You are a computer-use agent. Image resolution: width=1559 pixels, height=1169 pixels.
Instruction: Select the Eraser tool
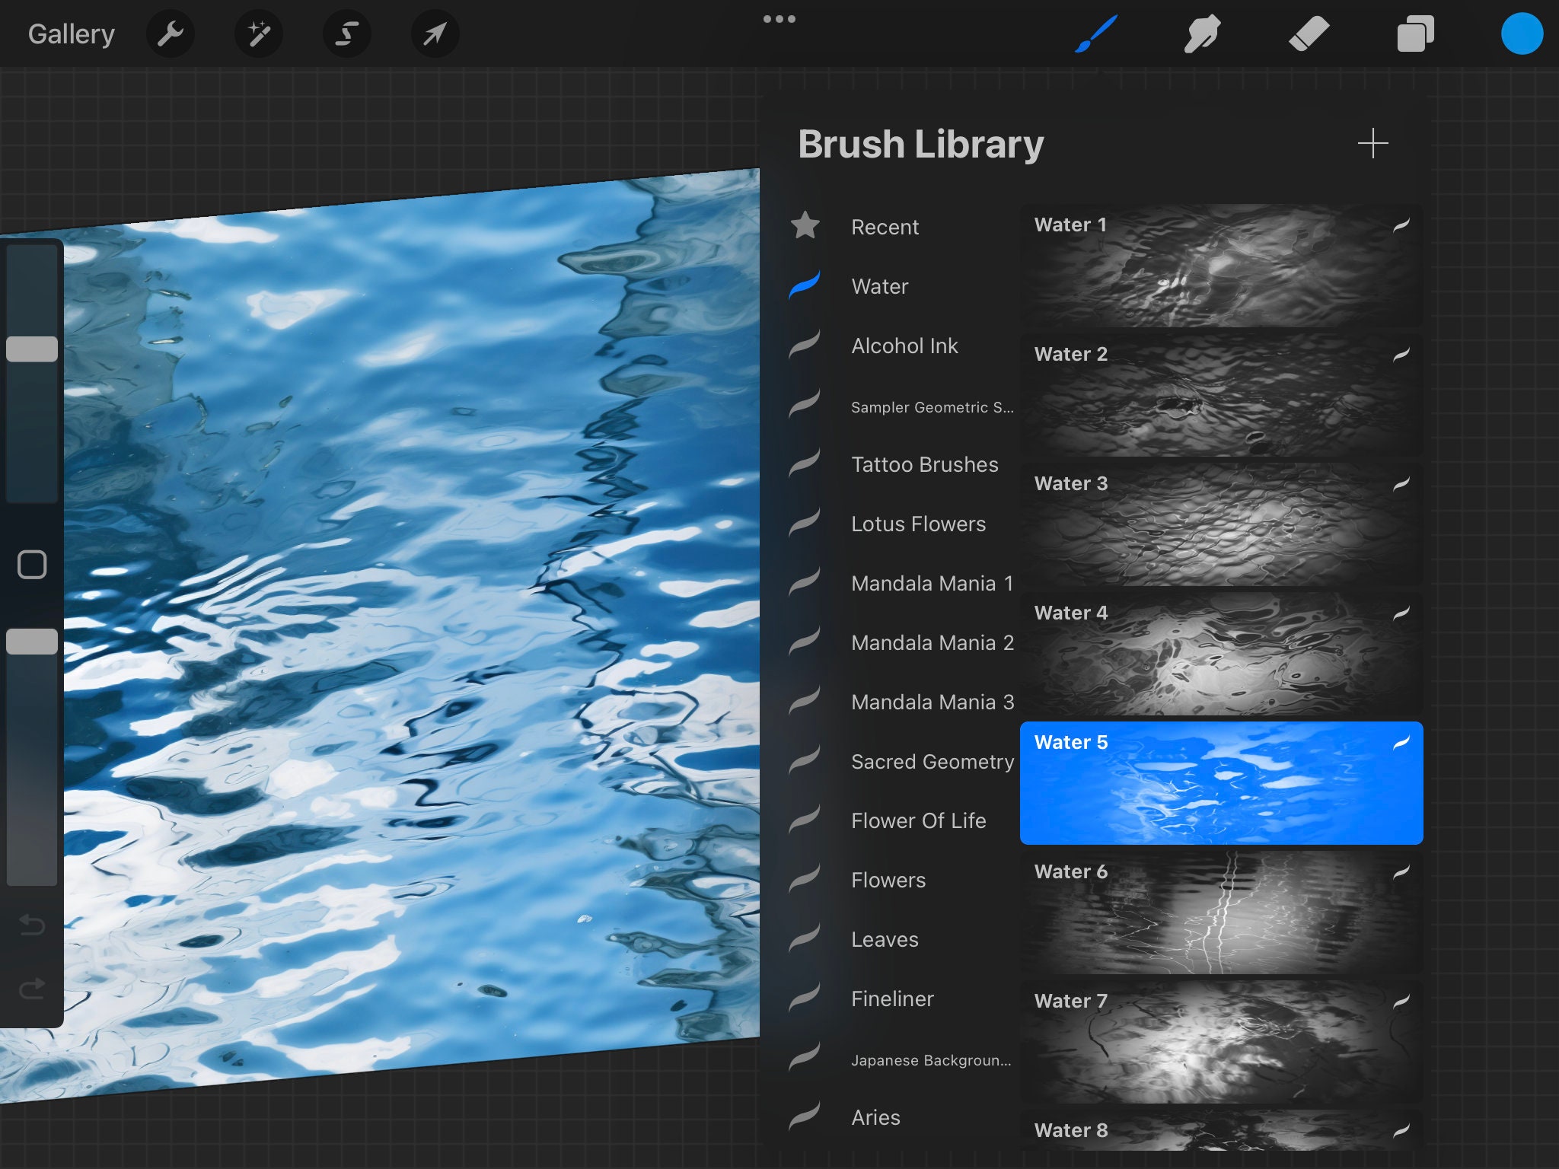pyautogui.click(x=1309, y=34)
